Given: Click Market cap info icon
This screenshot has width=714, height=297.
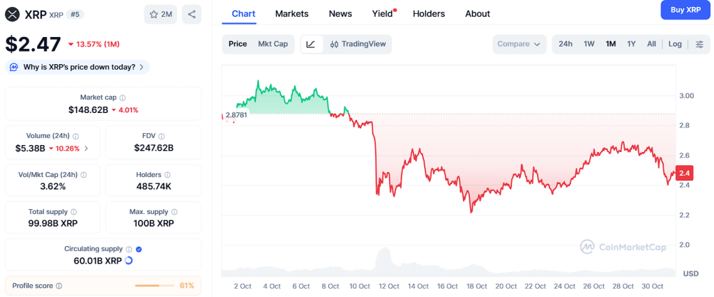Looking at the screenshot, I should click(x=123, y=98).
